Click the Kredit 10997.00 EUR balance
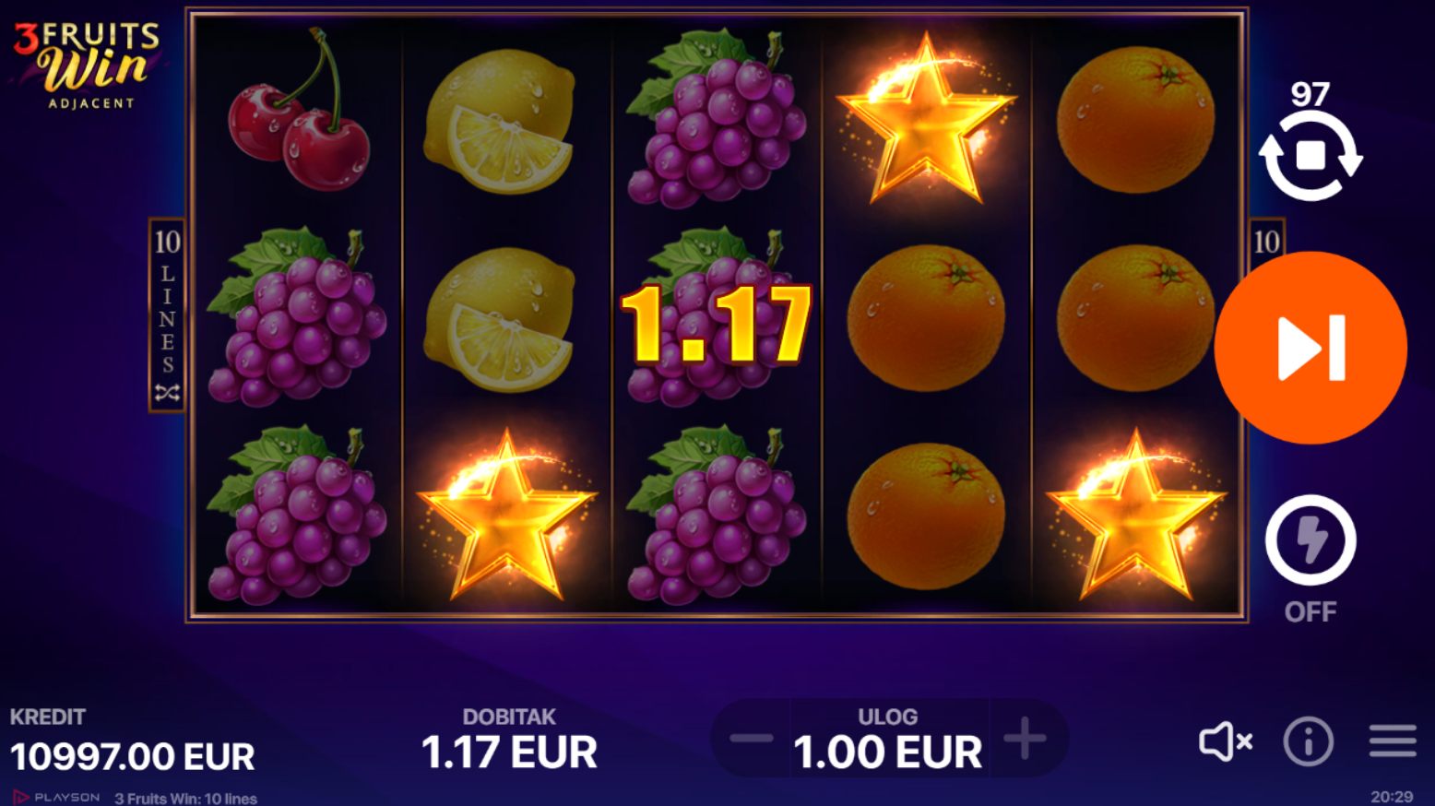The height and width of the screenshot is (806, 1435). click(x=132, y=741)
